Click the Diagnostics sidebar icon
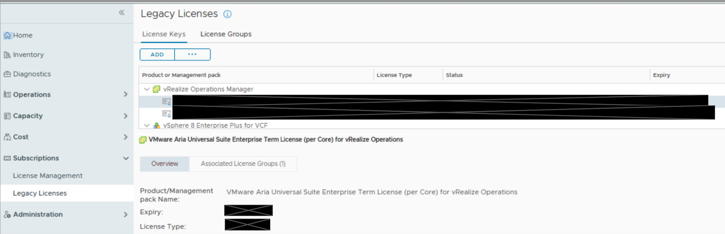Screen dimensions: 725x234 tap(7, 74)
